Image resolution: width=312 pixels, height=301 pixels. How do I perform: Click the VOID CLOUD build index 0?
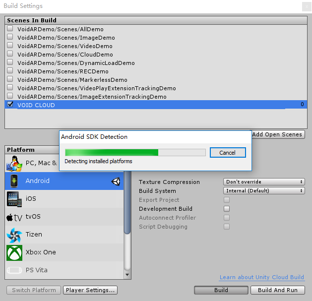point(302,104)
